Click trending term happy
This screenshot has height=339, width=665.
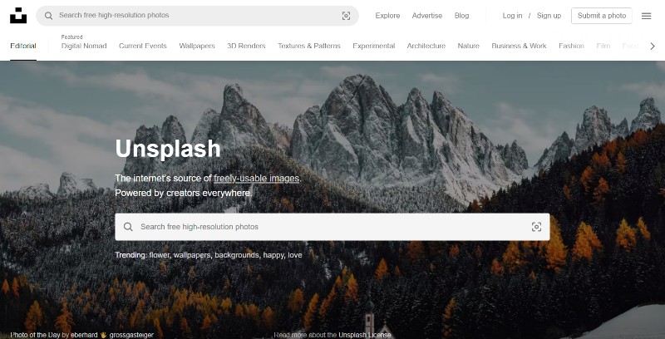point(273,255)
